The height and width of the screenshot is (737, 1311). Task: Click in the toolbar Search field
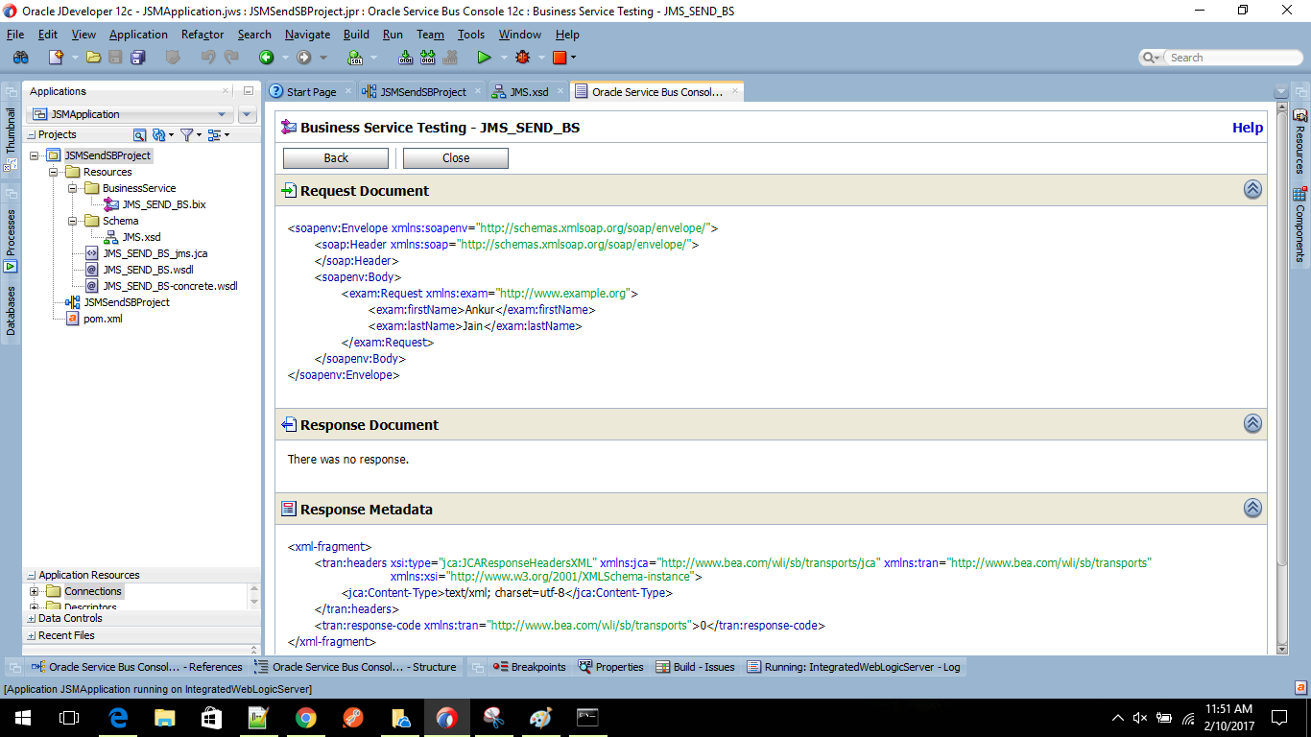tap(1233, 58)
